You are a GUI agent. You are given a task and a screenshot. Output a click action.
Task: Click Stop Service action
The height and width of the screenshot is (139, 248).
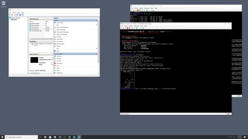[x=60, y=41]
